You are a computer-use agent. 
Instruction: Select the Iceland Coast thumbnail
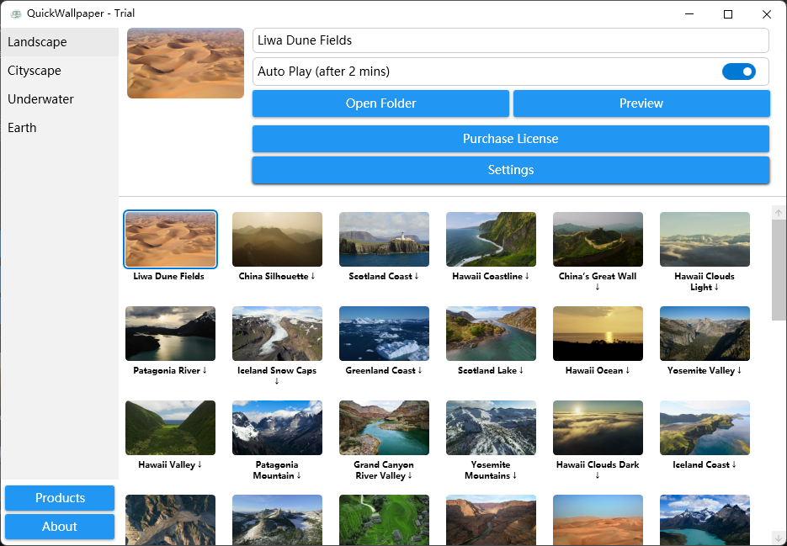pos(705,428)
